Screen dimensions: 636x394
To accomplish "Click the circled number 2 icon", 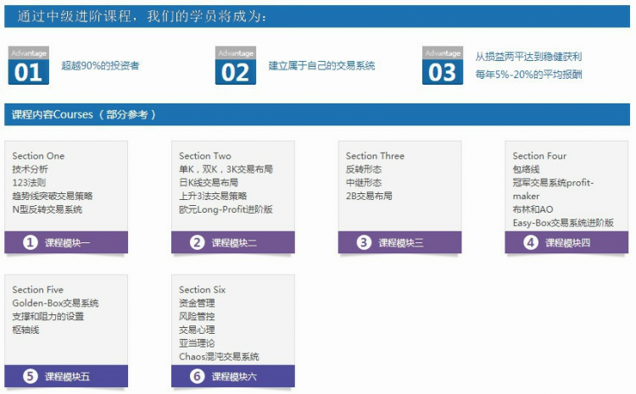I will pos(197,243).
